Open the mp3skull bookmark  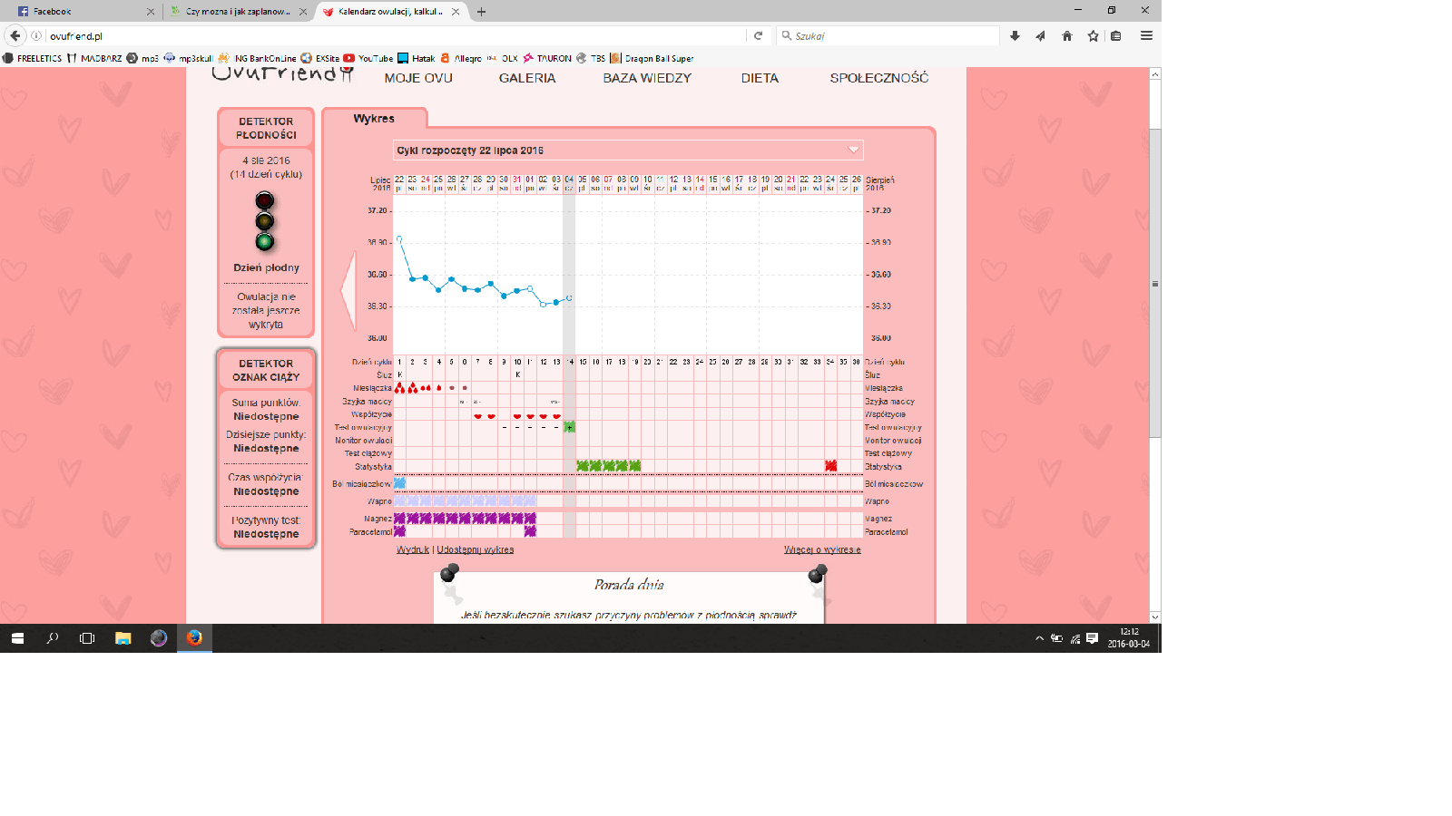pyautogui.click(x=188, y=58)
